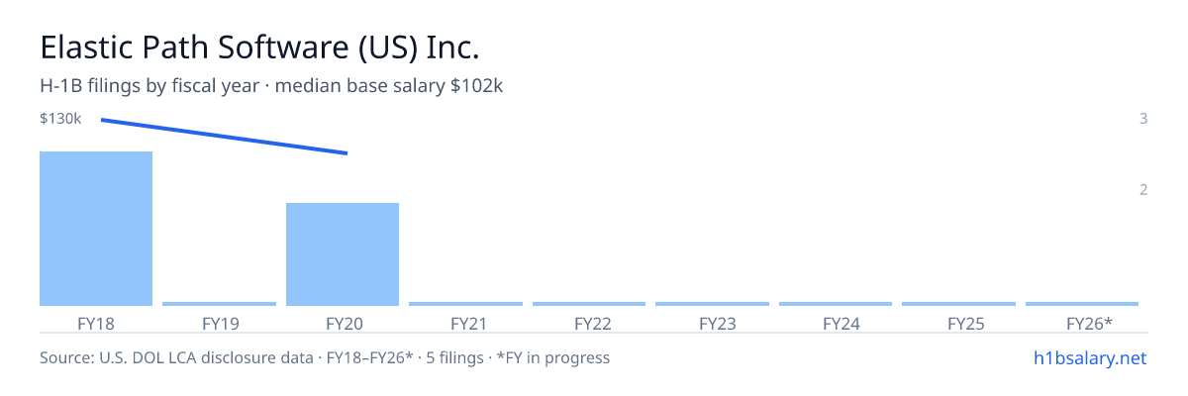Click the source DOL LCA footnote

coord(325,357)
